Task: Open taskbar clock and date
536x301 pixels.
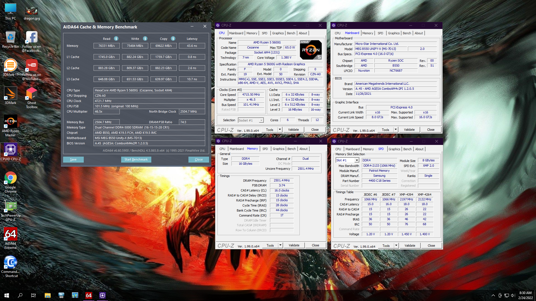Action: click(x=525, y=295)
